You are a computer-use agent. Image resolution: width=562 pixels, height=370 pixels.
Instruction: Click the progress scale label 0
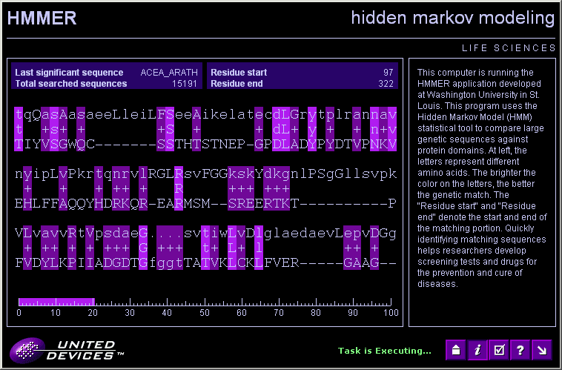[19, 313]
